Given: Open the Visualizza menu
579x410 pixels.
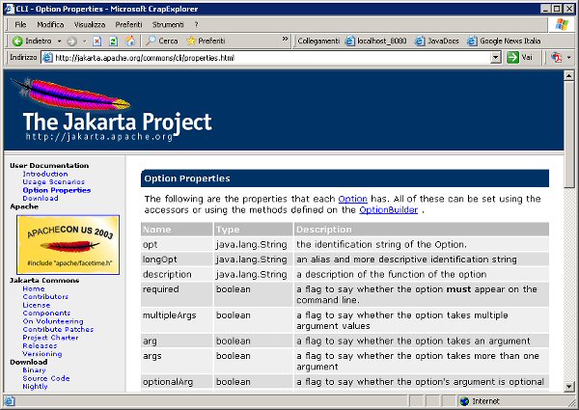Looking at the screenshot, I should tap(90, 25).
